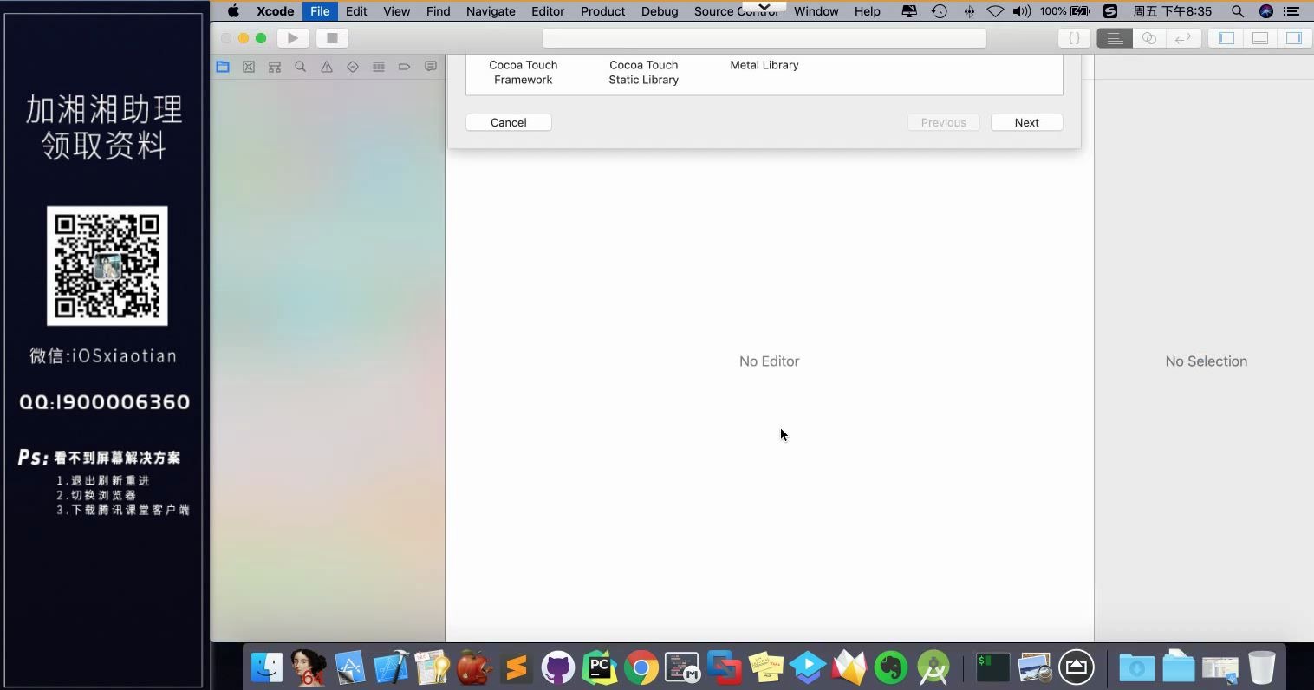Open Notification Center list icon

point(1293,11)
